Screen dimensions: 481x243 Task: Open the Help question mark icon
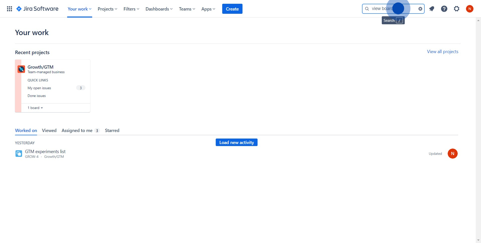click(444, 9)
